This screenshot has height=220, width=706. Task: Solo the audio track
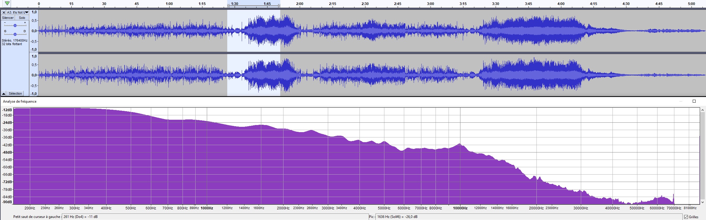[22, 18]
